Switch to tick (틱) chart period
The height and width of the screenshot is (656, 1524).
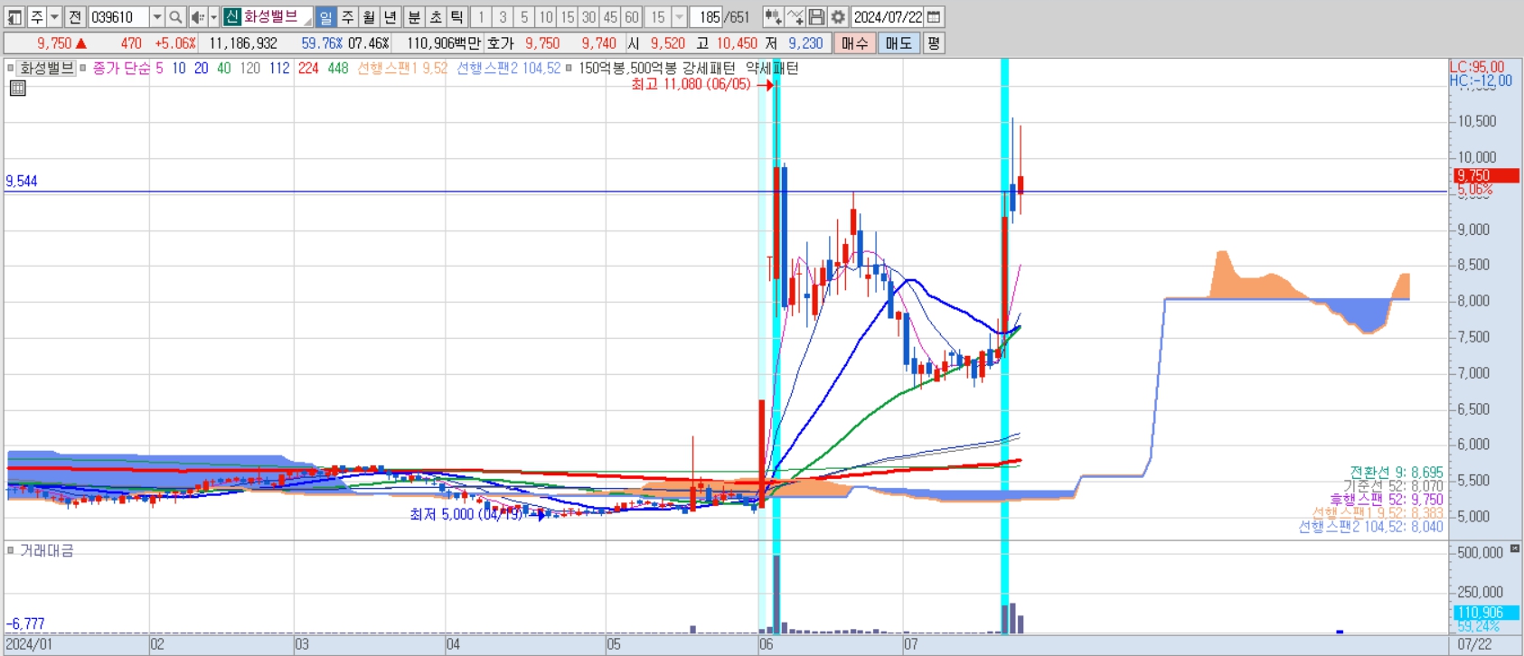pos(457,17)
